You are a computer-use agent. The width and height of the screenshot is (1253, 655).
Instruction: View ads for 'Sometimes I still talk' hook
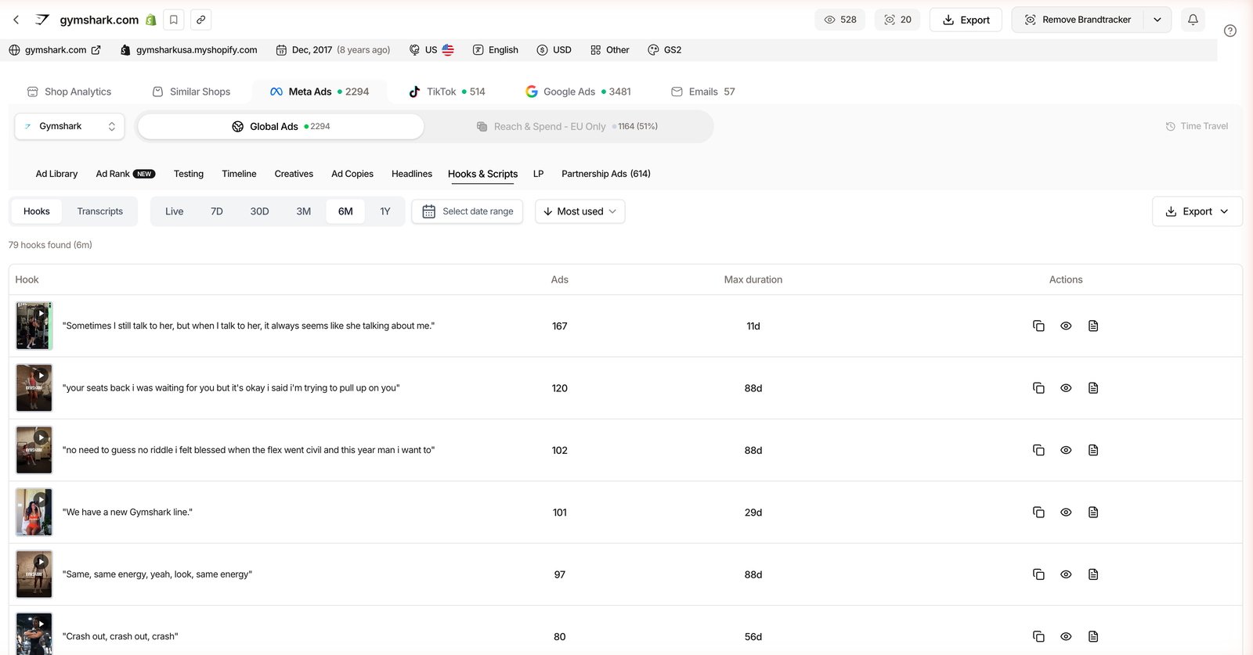(x=1066, y=326)
